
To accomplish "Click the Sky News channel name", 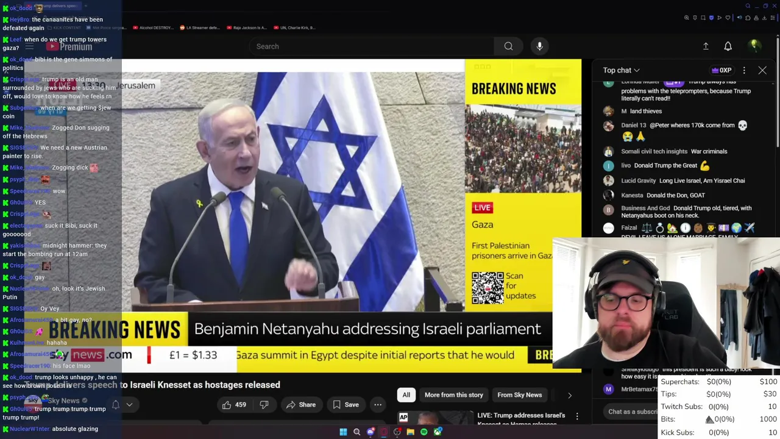I will pyautogui.click(x=63, y=401).
